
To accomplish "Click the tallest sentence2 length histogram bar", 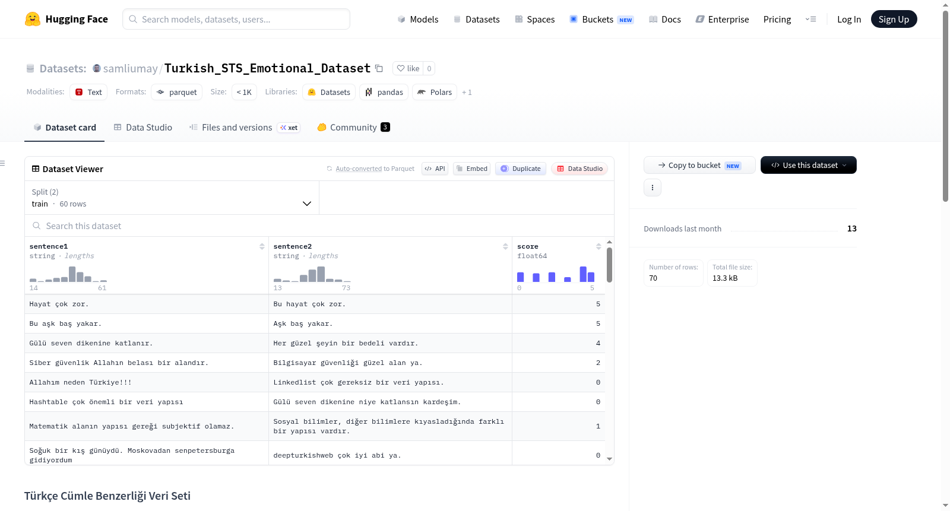I will click(321, 274).
